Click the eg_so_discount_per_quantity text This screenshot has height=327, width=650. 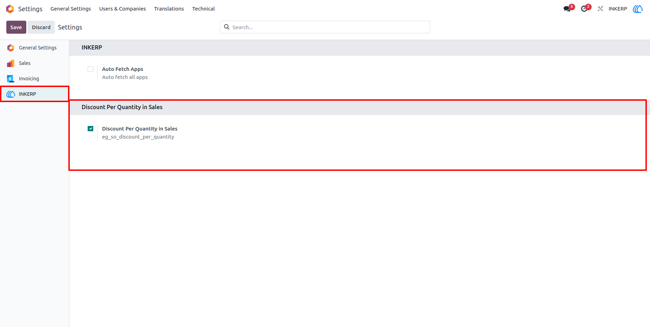pos(138,137)
